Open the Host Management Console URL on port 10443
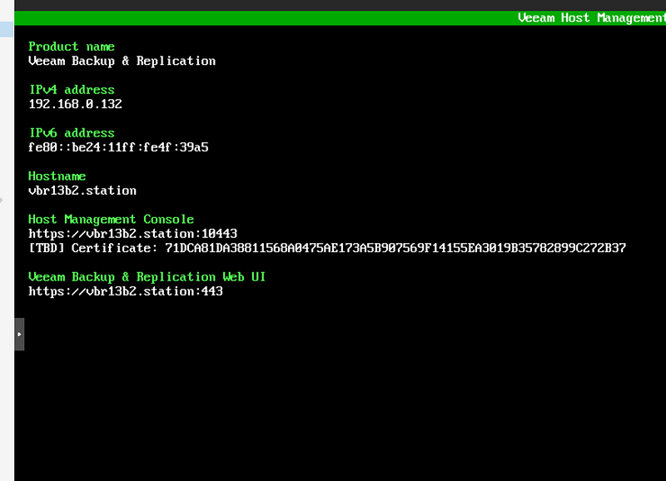 pos(132,234)
